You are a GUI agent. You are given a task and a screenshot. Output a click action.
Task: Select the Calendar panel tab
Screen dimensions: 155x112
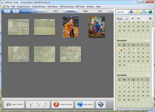coord(120,12)
